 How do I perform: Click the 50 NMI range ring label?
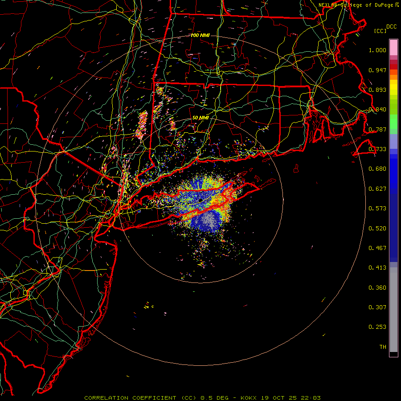pyautogui.click(x=200, y=118)
